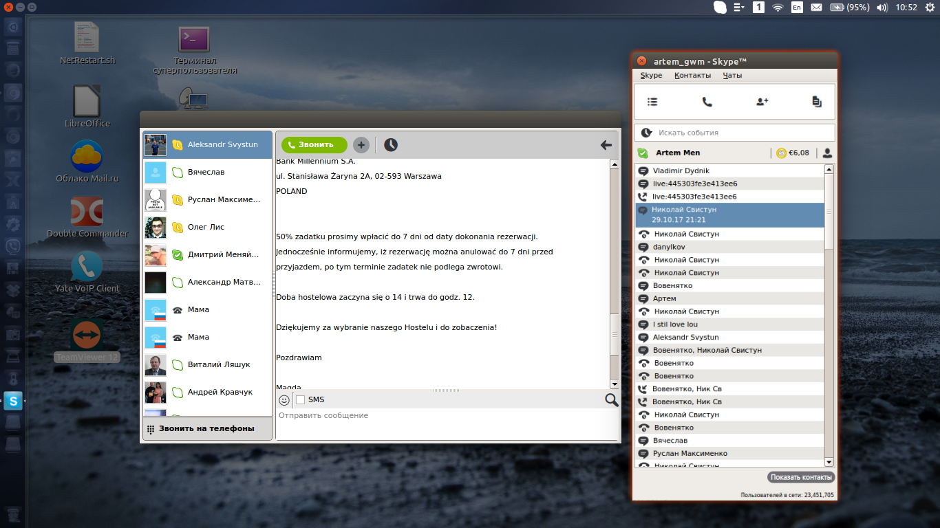This screenshot has width=940, height=528.
Task: Toggle the SMS checkbox
Action: coord(300,400)
